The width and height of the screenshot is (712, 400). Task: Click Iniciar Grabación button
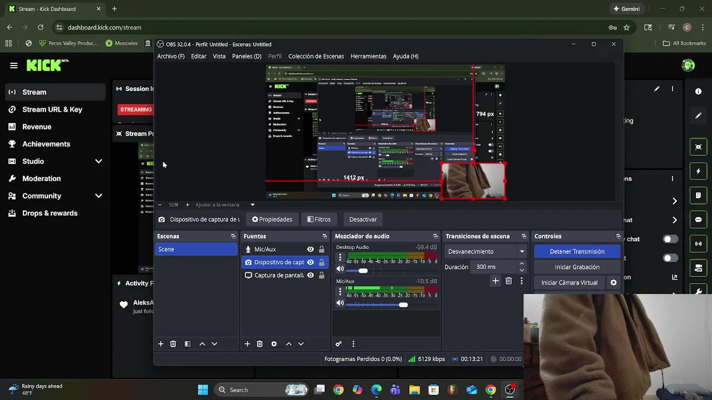577,267
